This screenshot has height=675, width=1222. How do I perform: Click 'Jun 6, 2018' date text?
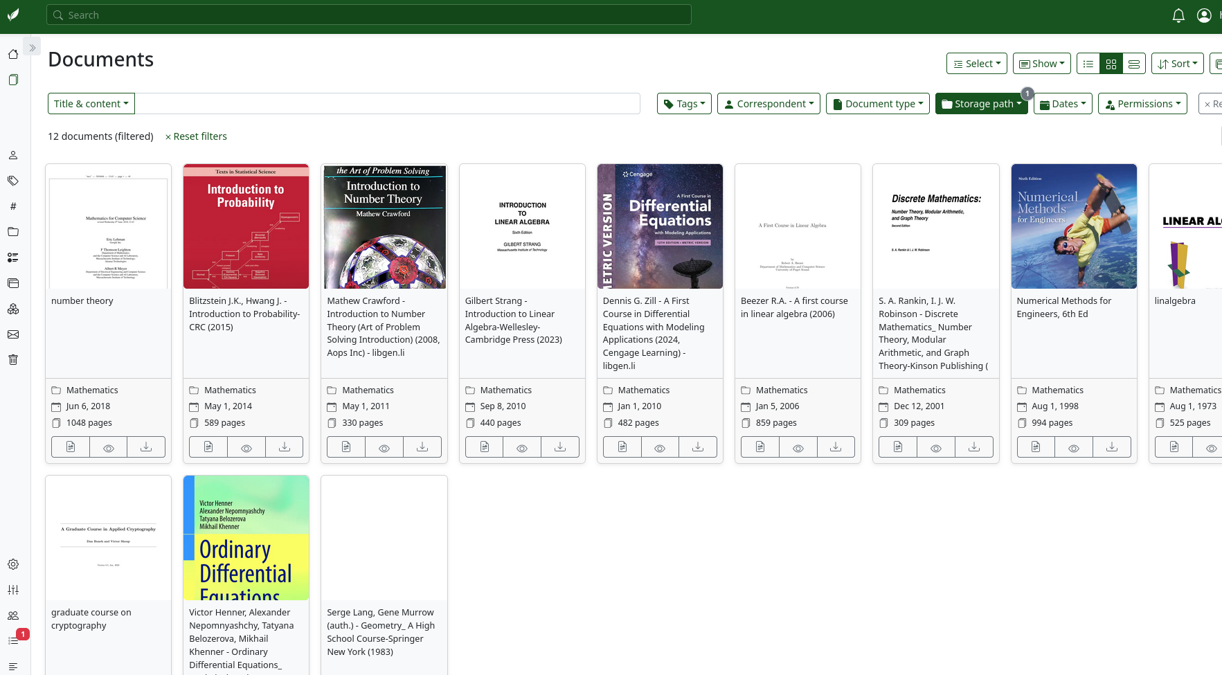coord(88,406)
